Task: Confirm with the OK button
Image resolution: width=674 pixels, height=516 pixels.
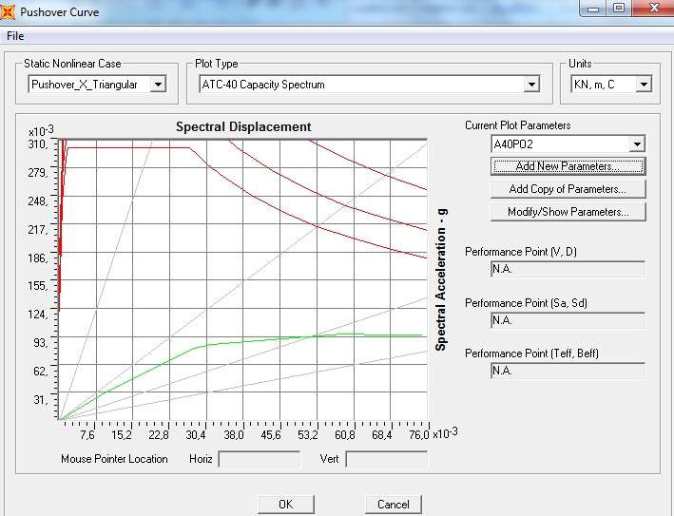Action: click(x=286, y=505)
